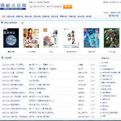Click the orange square icon after recommended heading
This screenshot has width=121, height=121.
[23, 23]
